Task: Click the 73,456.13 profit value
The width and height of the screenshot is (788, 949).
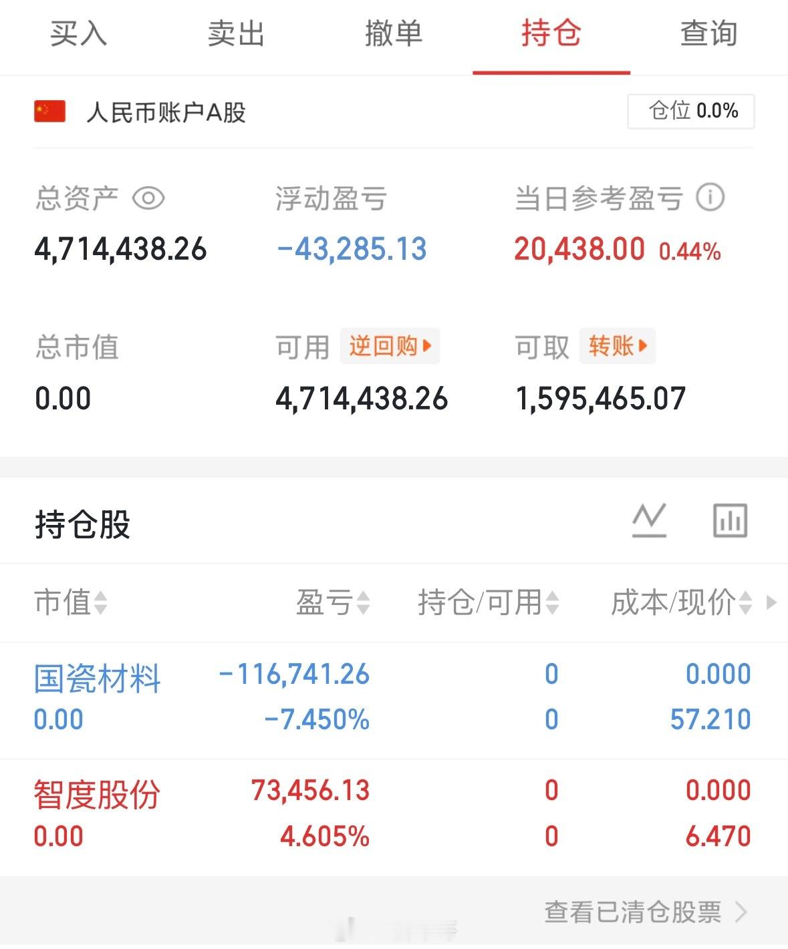Action: 310,791
